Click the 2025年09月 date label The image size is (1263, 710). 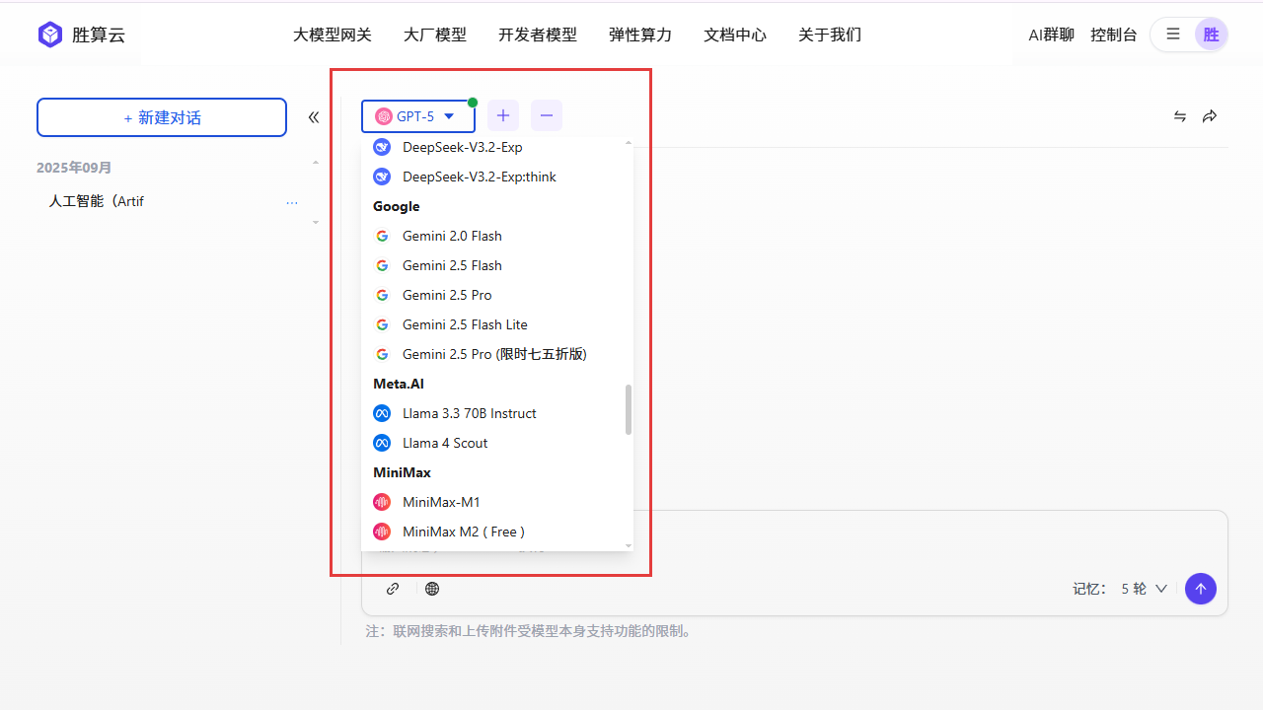(74, 168)
